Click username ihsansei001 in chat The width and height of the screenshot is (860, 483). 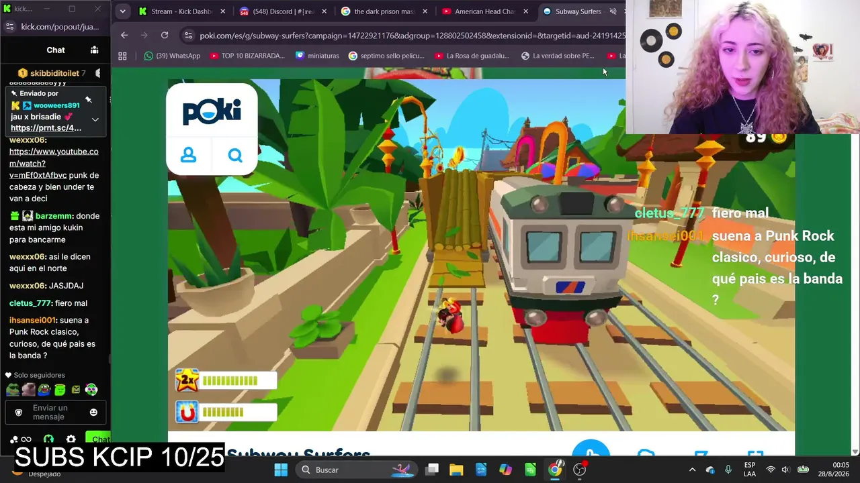pos(33,320)
